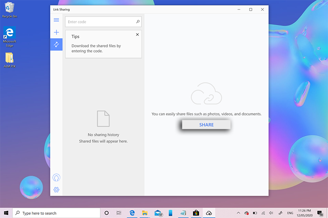The height and width of the screenshot is (218, 328).
Task: Select the AEM PIX desktop folder
Action: coord(10,60)
